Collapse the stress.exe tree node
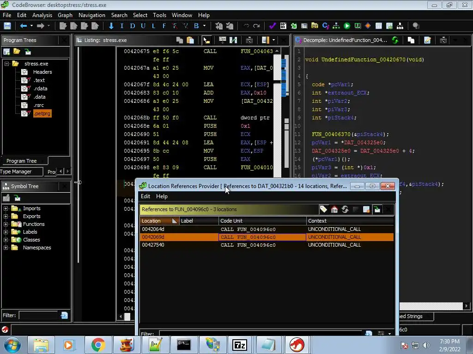The height and width of the screenshot is (354, 473). [x=6, y=64]
